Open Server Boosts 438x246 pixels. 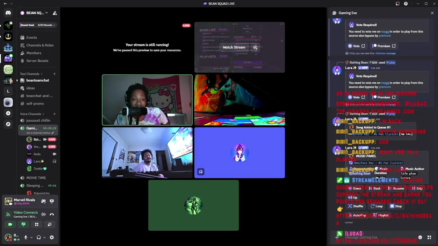[x=38, y=61]
